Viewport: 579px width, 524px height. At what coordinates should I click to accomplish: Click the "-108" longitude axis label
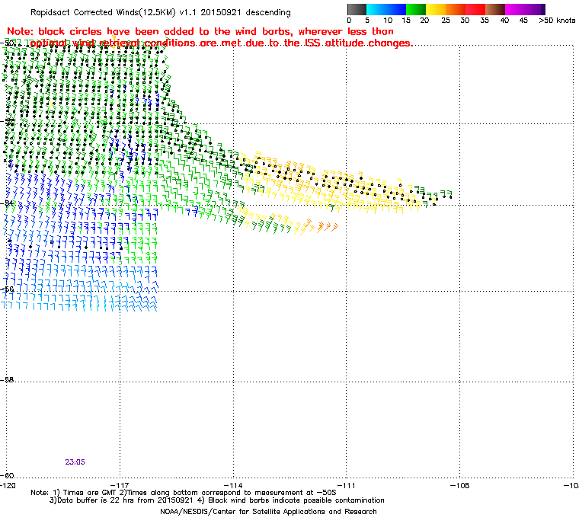point(459,485)
